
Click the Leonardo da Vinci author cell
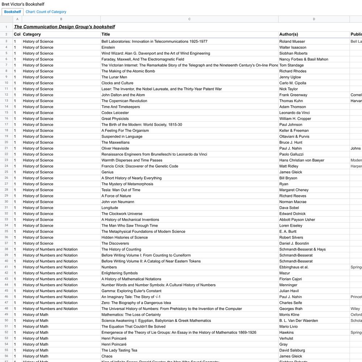314,113
